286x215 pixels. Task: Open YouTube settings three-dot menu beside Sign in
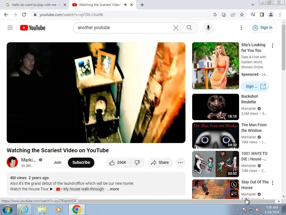(241, 28)
